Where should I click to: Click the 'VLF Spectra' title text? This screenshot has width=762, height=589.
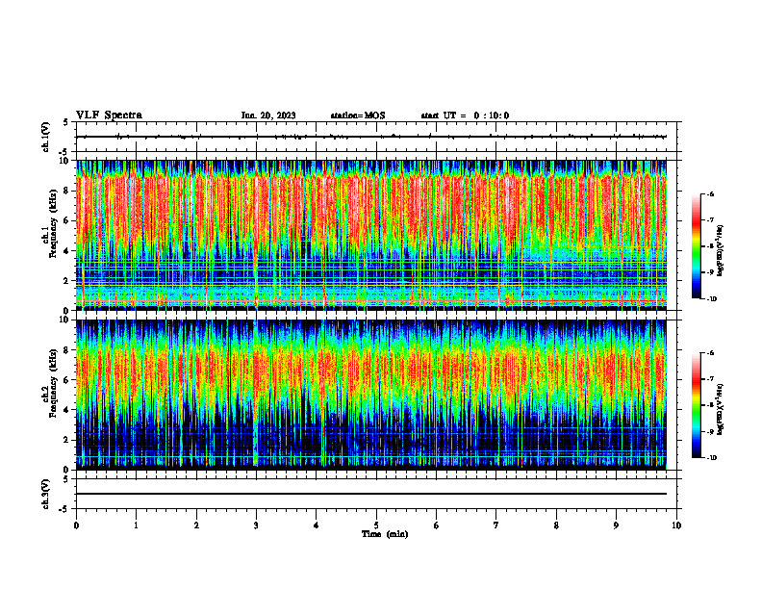point(109,115)
